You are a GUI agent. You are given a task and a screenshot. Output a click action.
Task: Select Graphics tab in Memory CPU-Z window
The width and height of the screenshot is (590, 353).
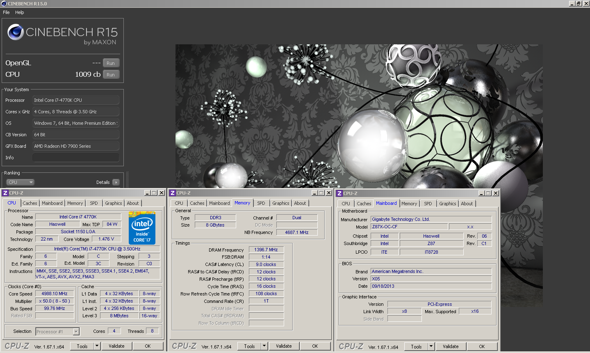[x=281, y=203]
